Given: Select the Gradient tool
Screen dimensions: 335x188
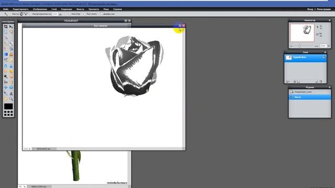Looking at the screenshot, I should point(6,54).
